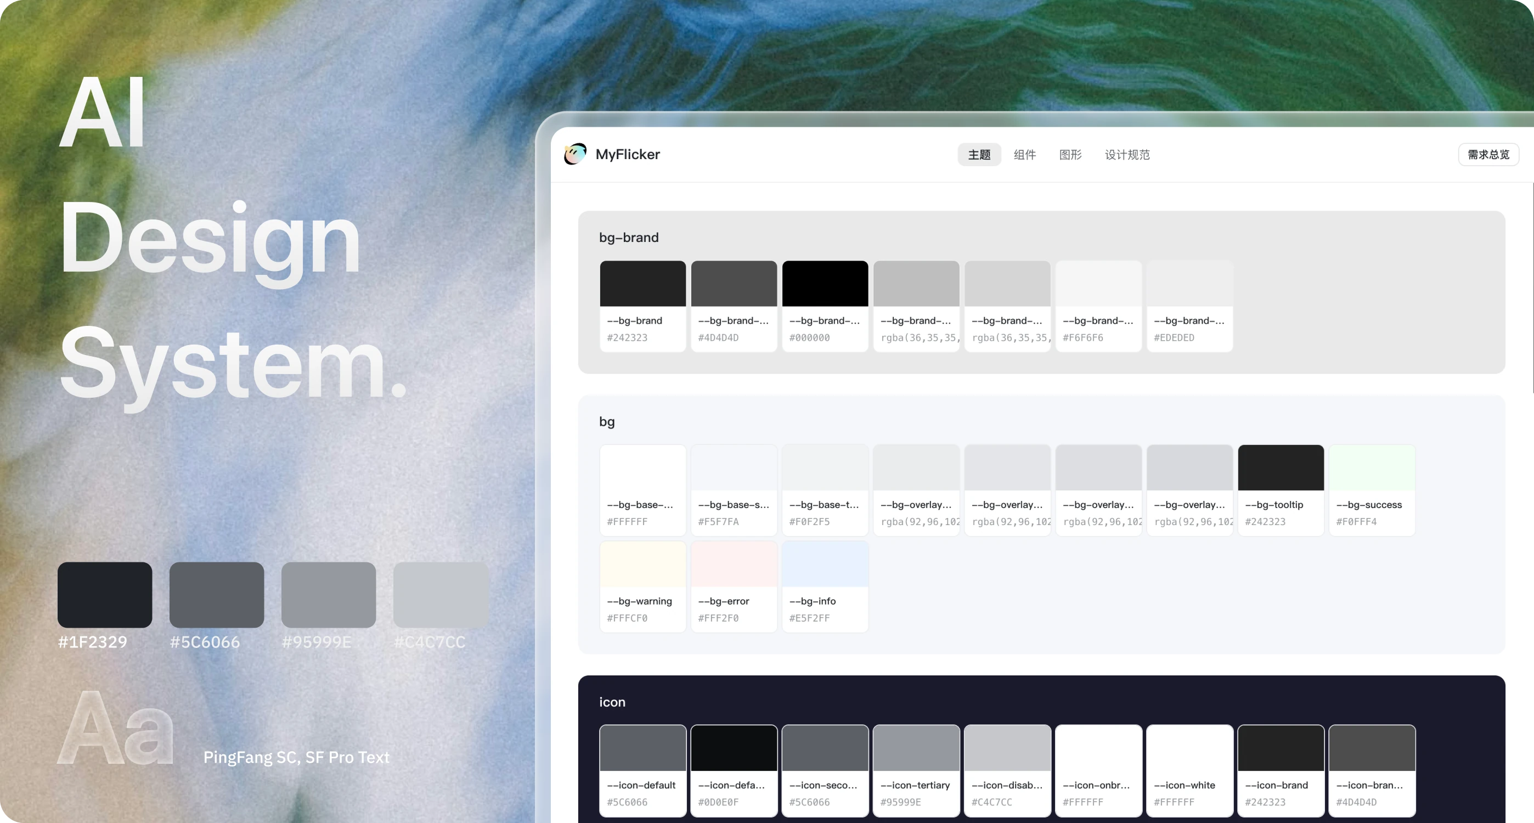The height and width of the screenshot is (823, 1534).
Task: Select the --bg-warning swatch
Action: pos(642,587)
